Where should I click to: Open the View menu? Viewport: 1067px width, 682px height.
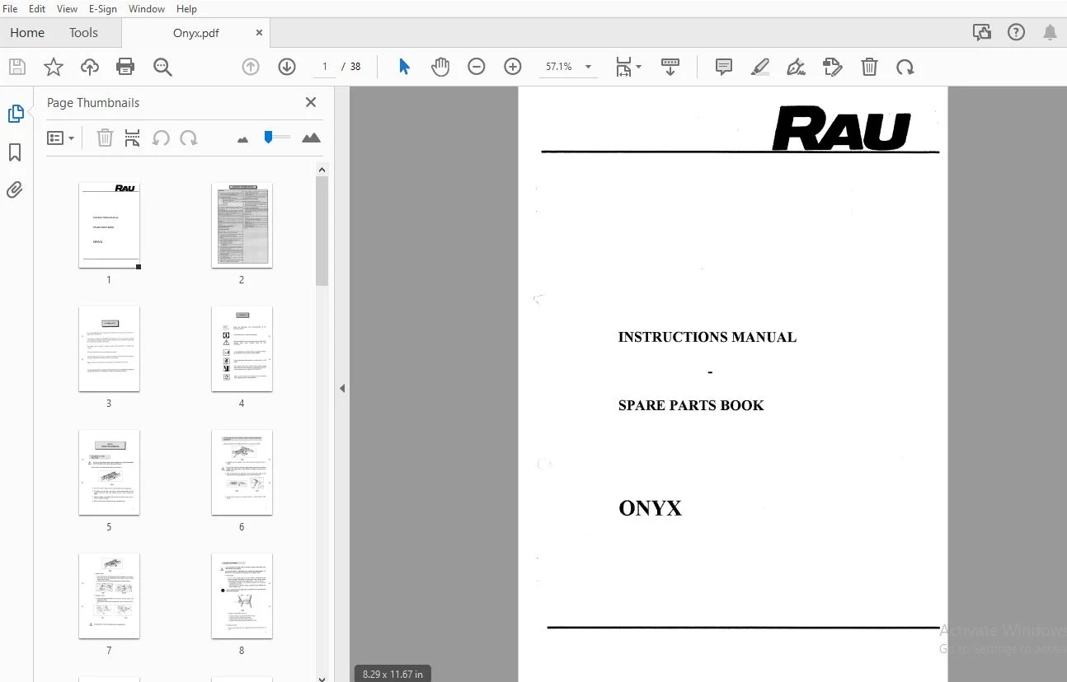(x=67, y=9)
